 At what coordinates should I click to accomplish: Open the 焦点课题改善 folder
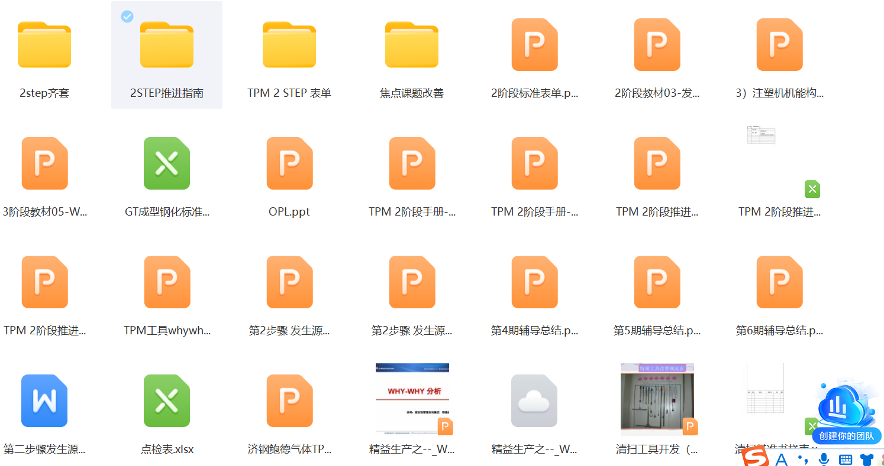pos(412,45)
